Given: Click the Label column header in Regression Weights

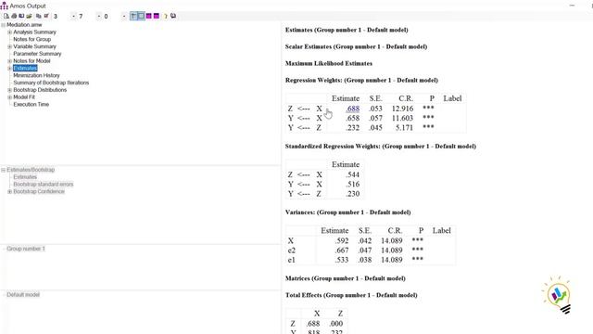Looking at the screenshot, I should 452,98.
